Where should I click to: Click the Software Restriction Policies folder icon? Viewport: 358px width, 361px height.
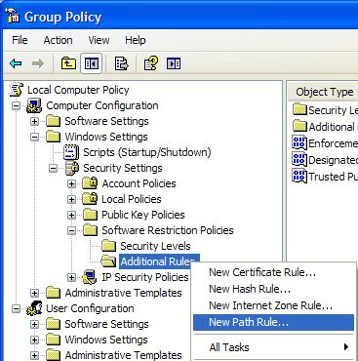(x=90, y=230)
